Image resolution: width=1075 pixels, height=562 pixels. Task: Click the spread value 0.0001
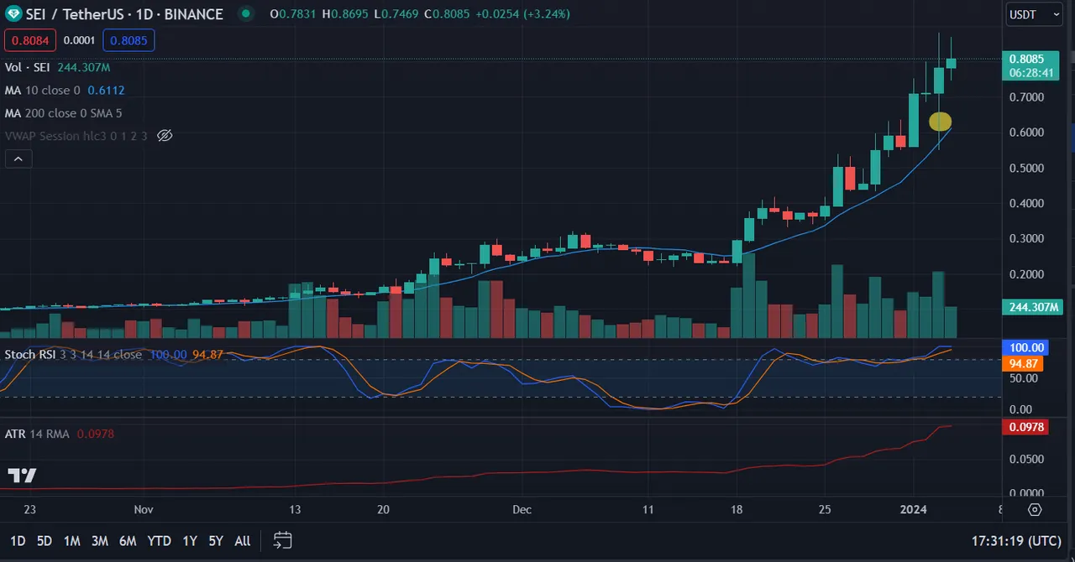[79, 39]
